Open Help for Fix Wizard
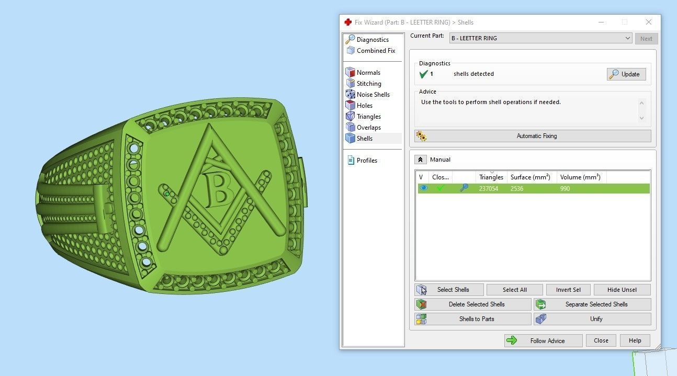The width and height of the screenshot is (677, 376). 635,340
